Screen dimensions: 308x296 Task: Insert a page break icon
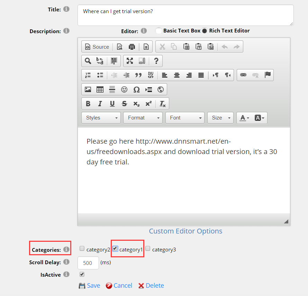148,89
